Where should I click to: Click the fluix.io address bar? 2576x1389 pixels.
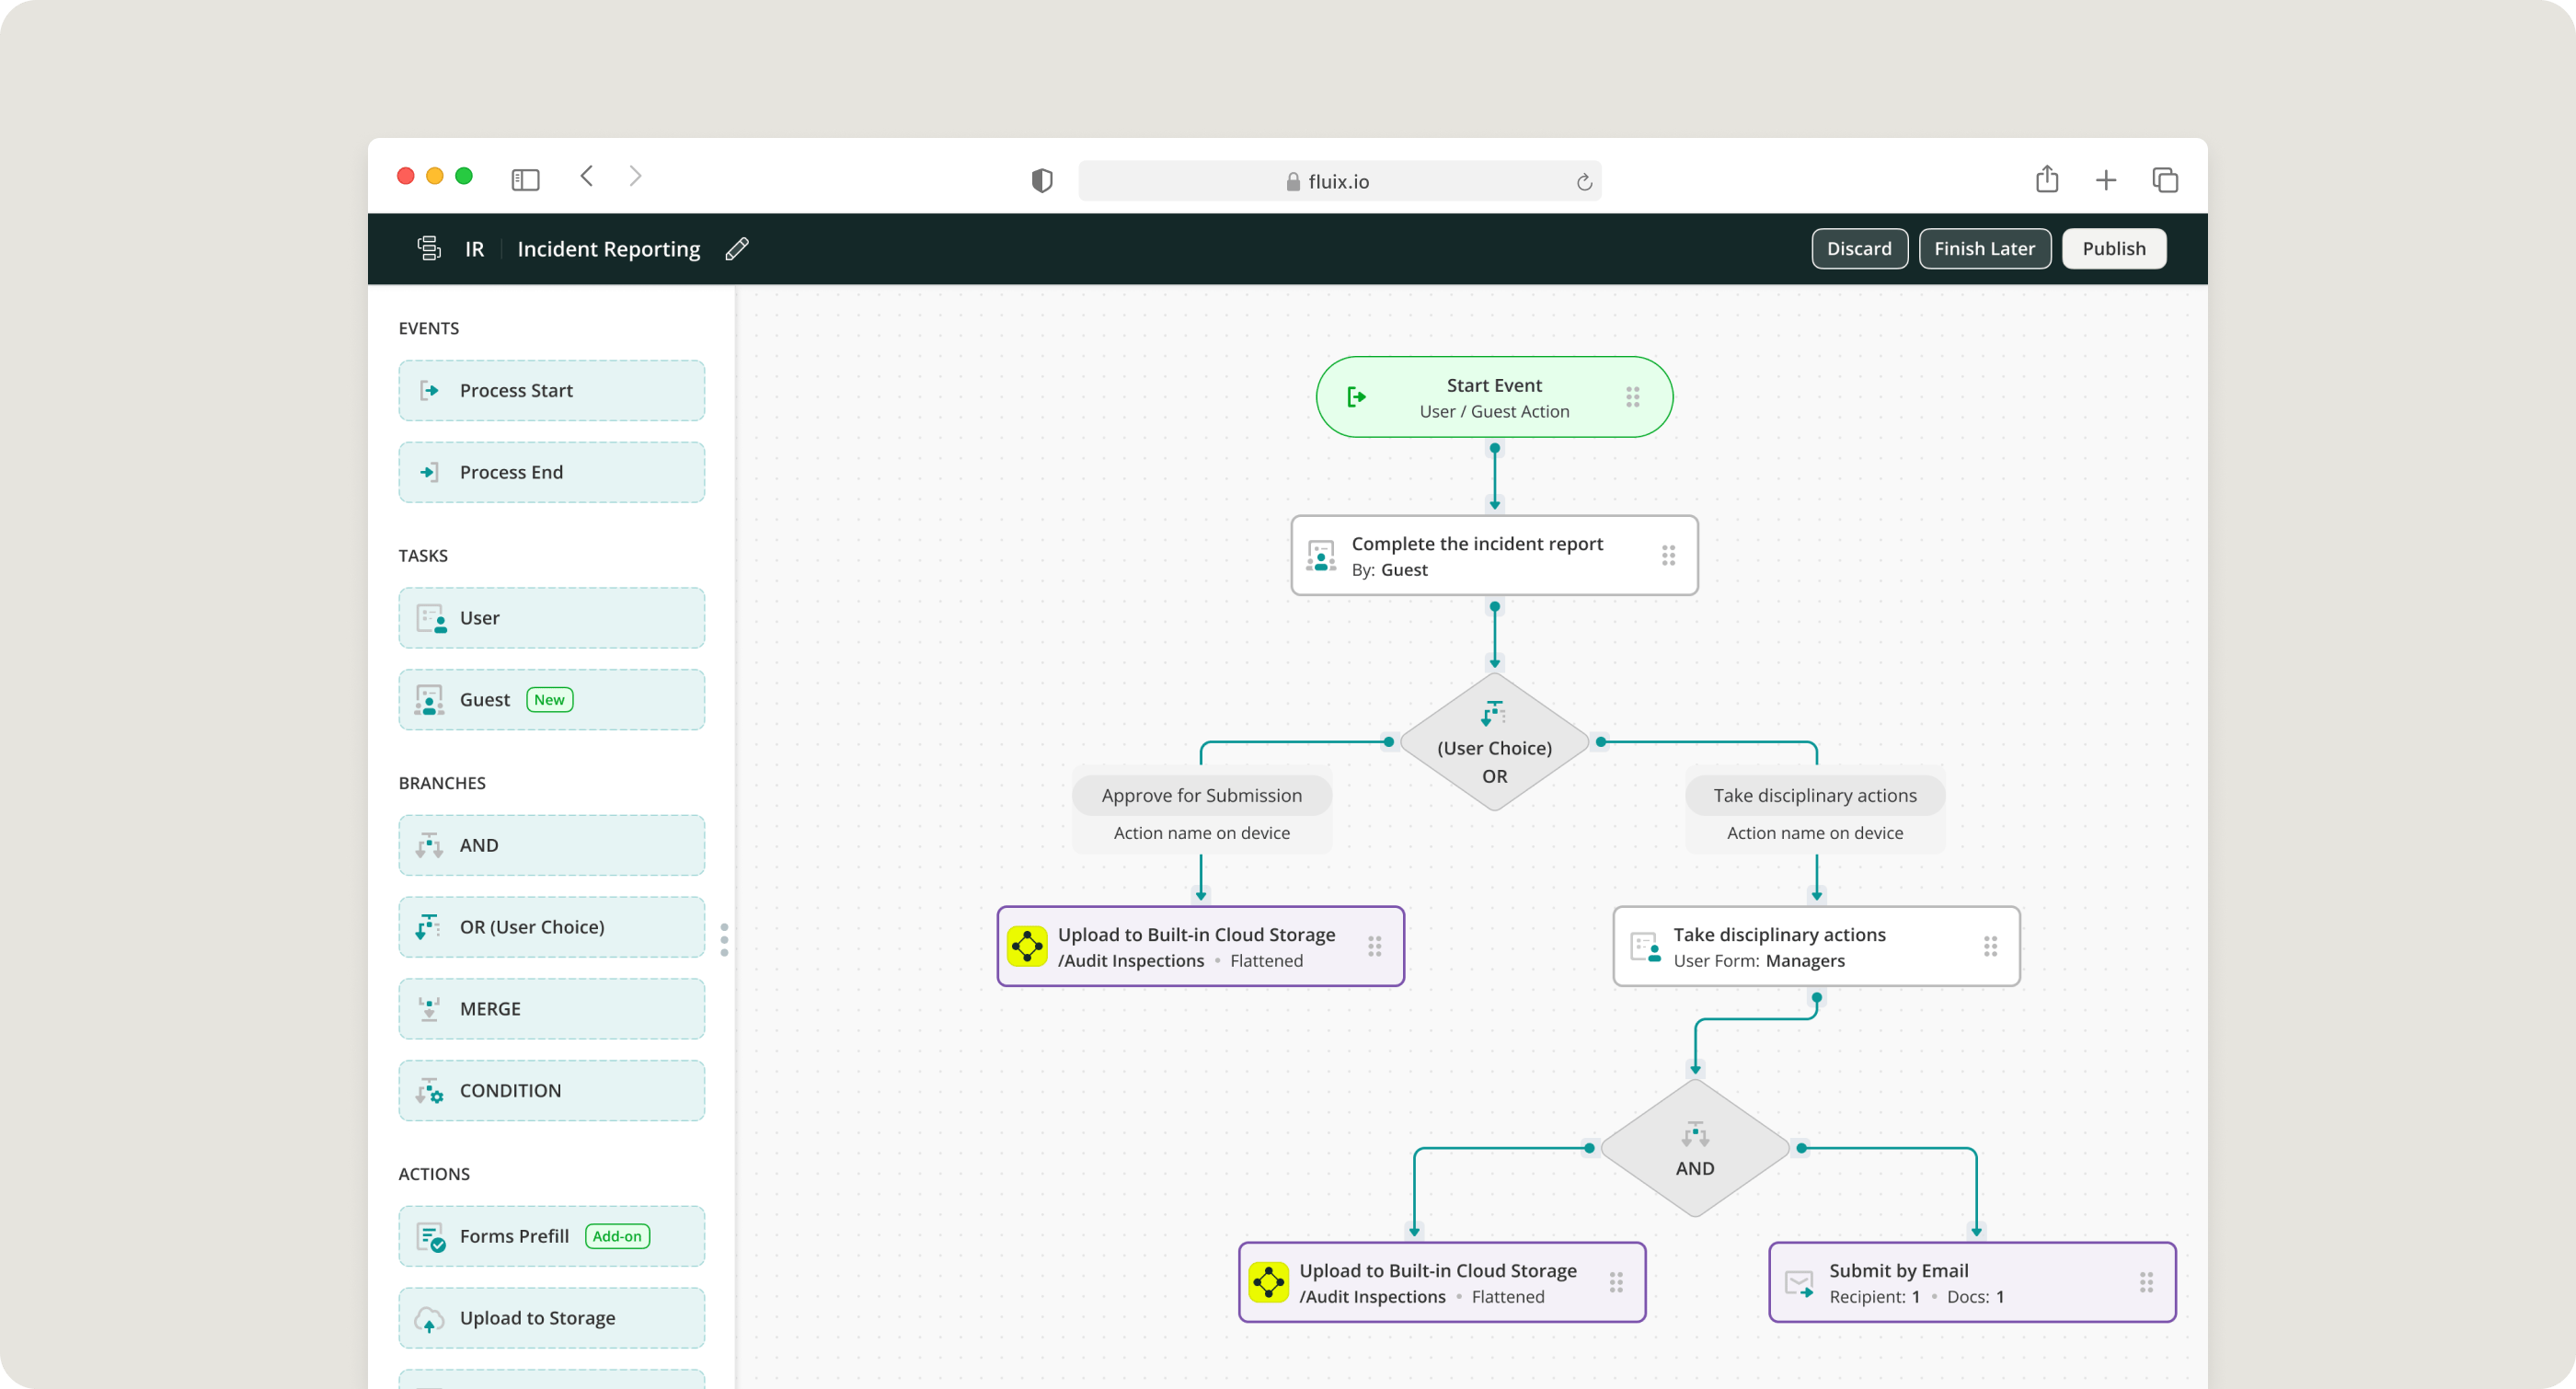1338,181
